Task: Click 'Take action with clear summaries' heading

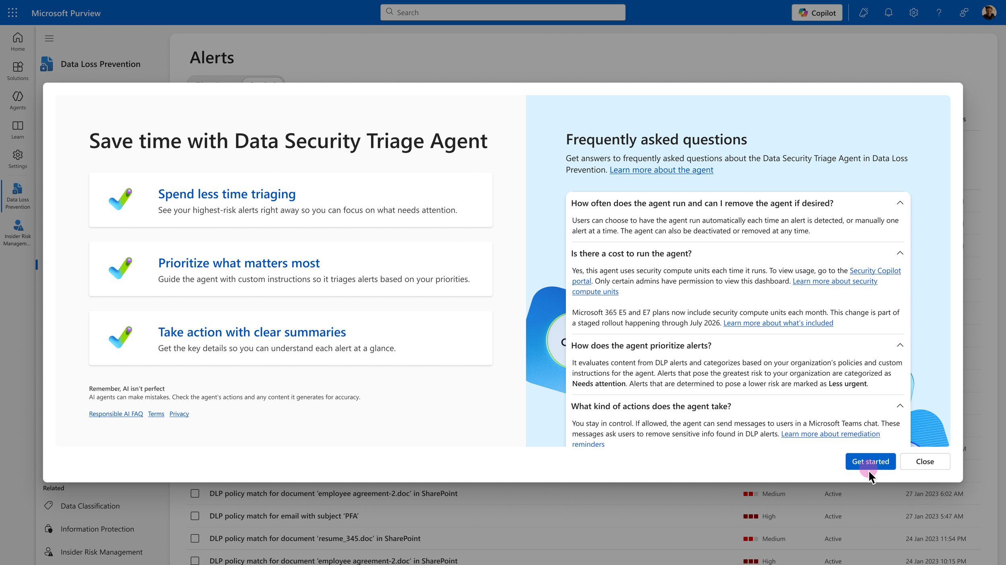Action: (x=252, y=332)
